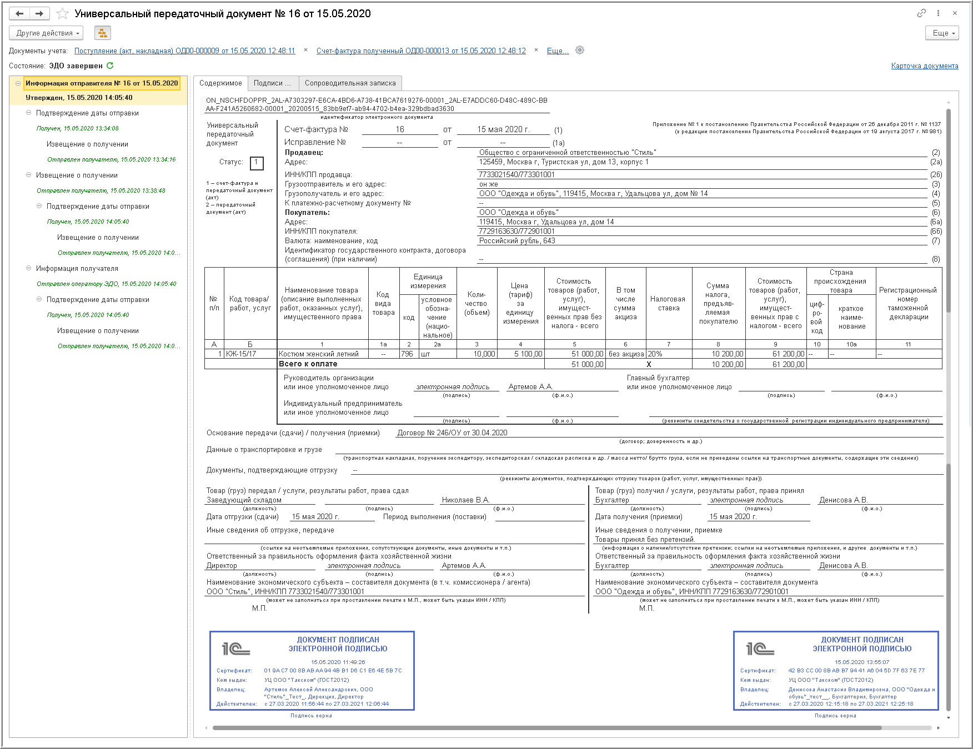Viewport: 973px width, 749px height.
Task: Click Утвержден, 15.05.2020 14:05:40 status line
Action: tap(79, 97)
